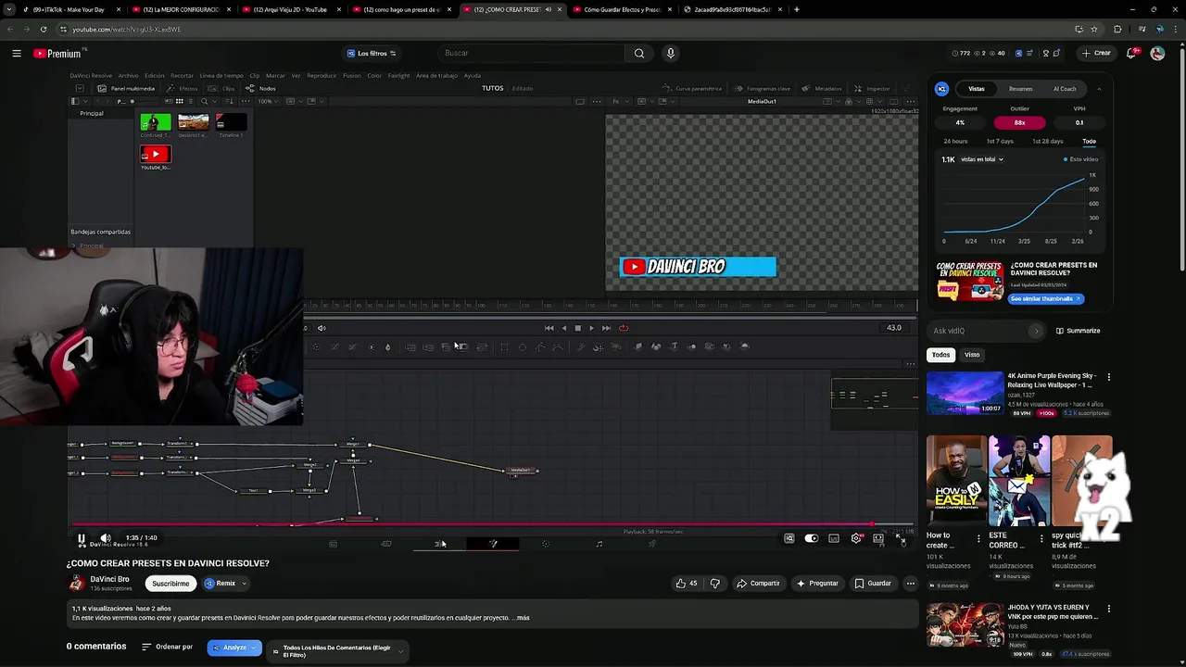The image size is (1186, 667).
Task: Select the 1st 28 days range
Action: pyautogui.click(x=1047, y=141)
